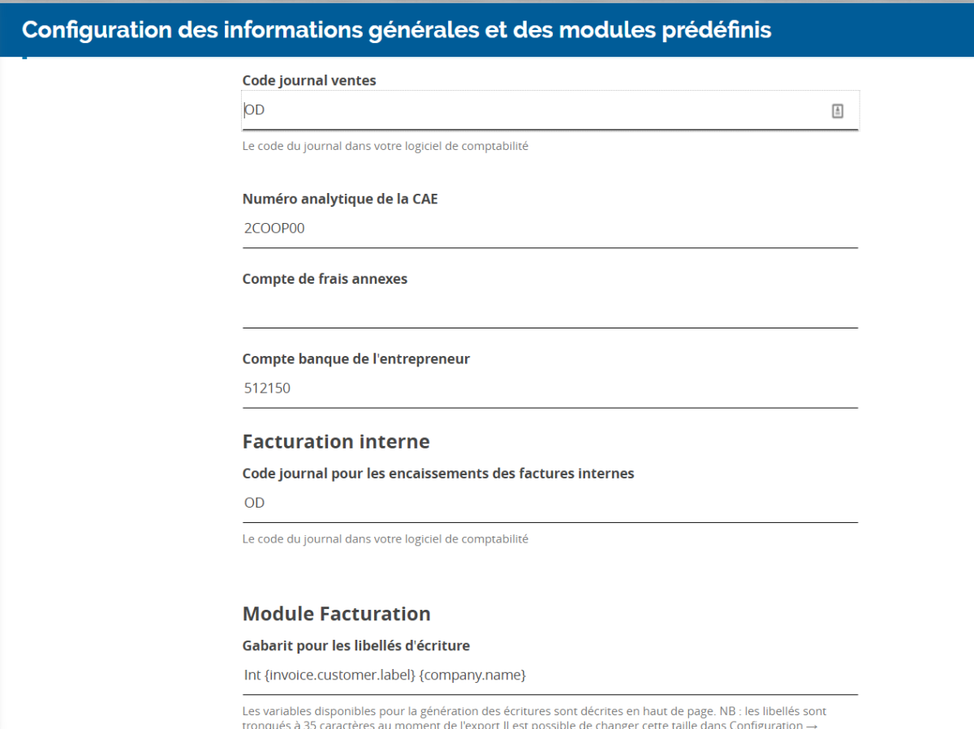974x729 pixels.
Task: Click the 'Code journal pour les encaissements' label
Action: click(437, 473)
